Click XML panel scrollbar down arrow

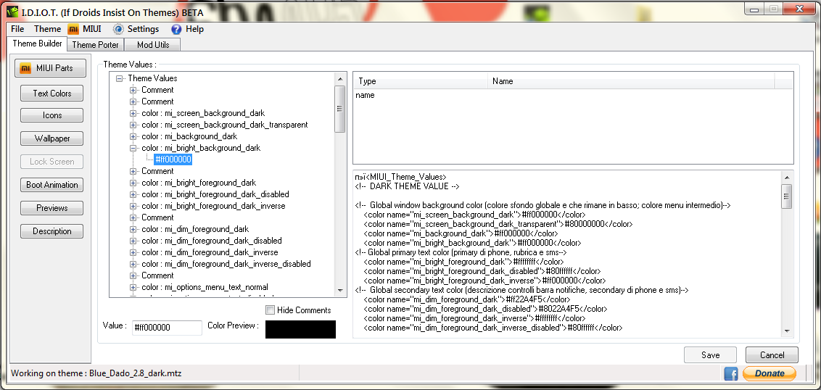click(x=786, y=332)
